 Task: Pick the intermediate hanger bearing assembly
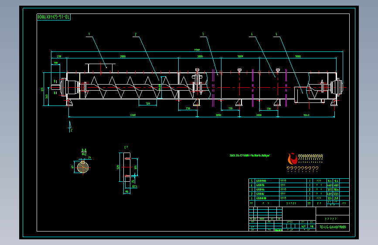[197, 82]
